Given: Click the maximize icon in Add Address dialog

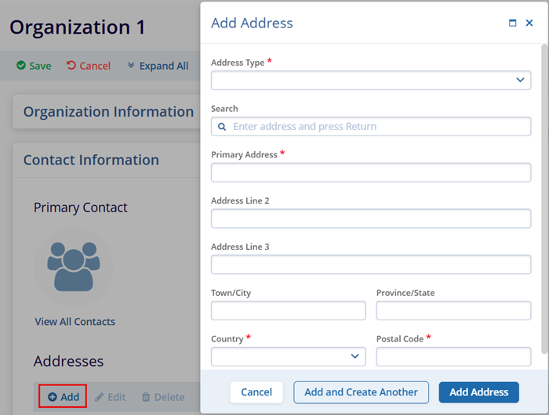Looking at the screenshot, I should coord(513,23).
